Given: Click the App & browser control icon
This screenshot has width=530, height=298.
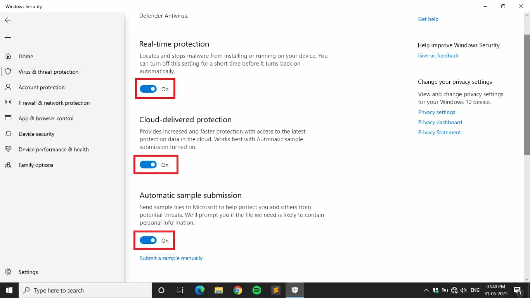Looking at the screenshot, I should pos(8,118).
